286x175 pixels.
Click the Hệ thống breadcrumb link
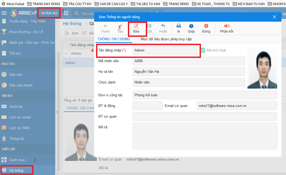click(x=72, y=24)
